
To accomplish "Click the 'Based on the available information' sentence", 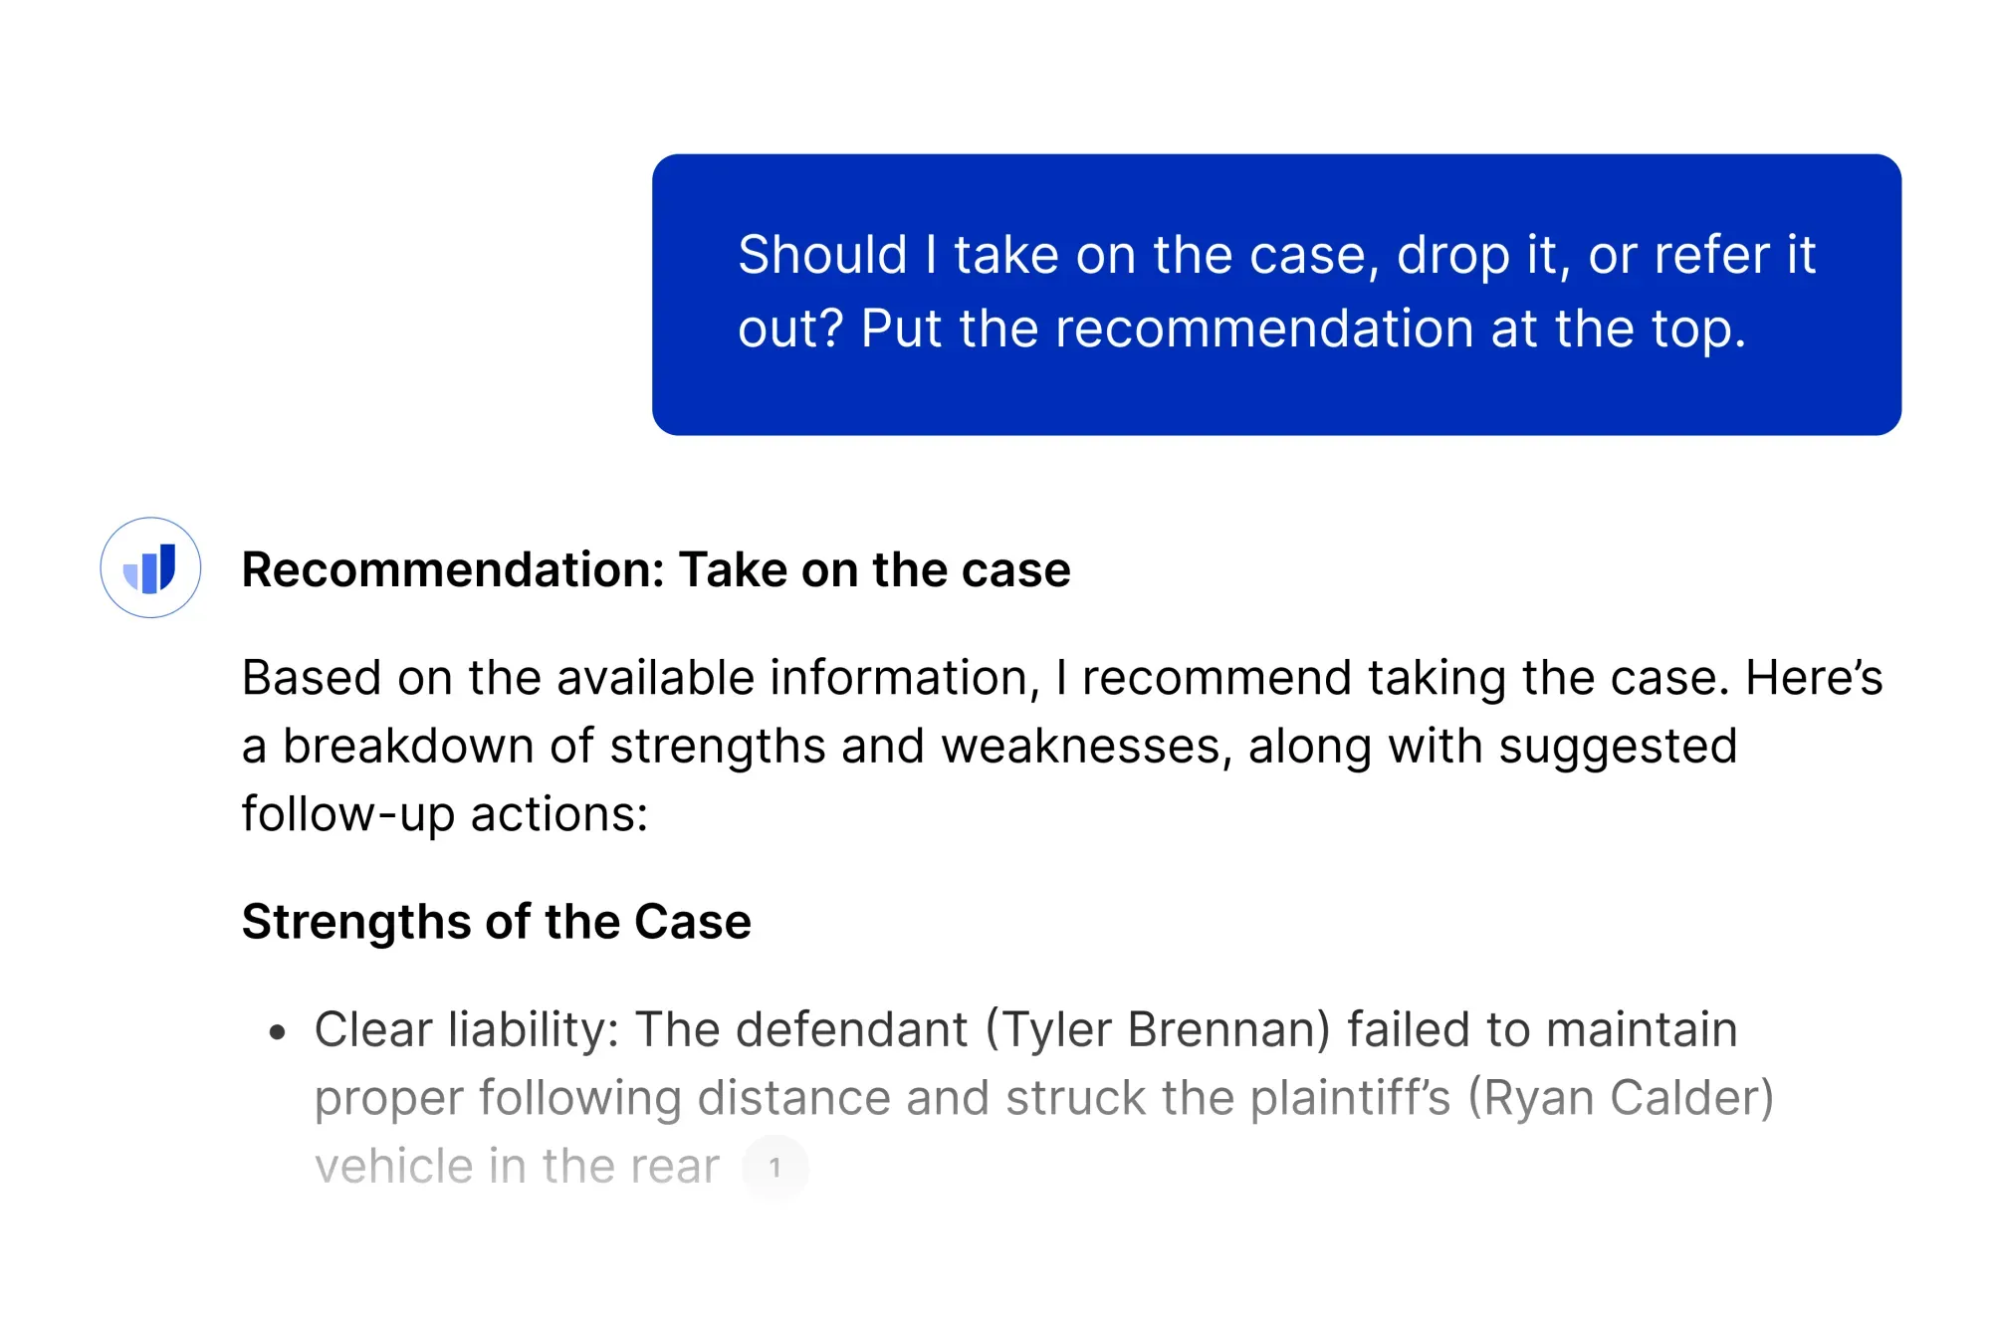I will tap(637, 679).
